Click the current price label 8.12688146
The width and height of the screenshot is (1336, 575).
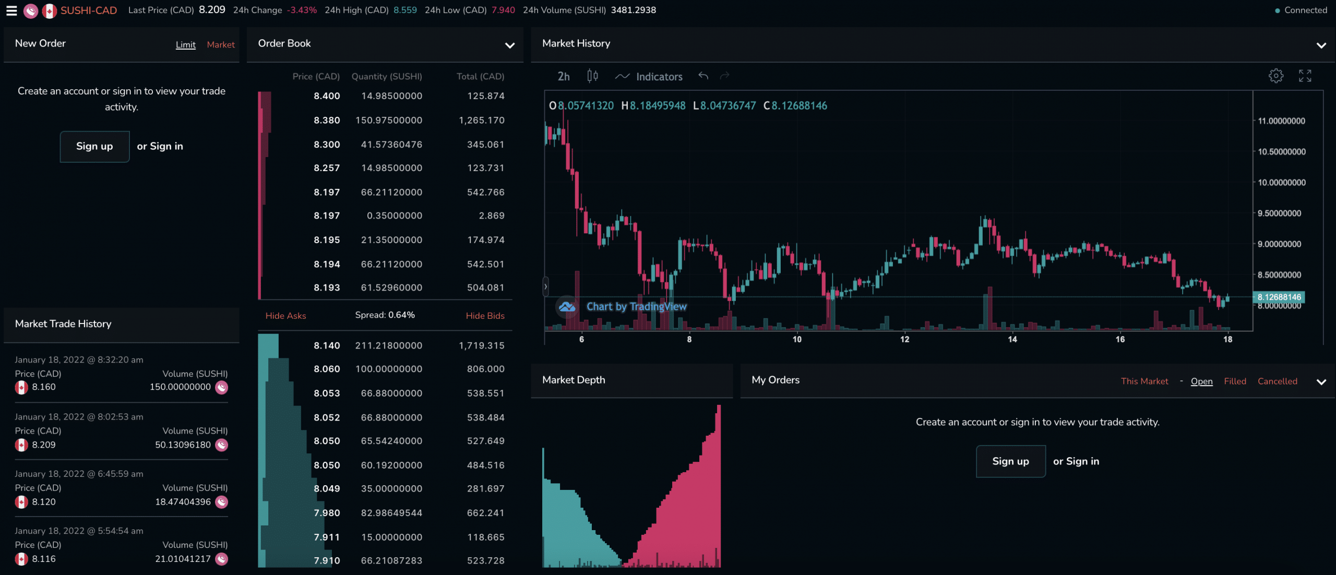click(1279, 297)
